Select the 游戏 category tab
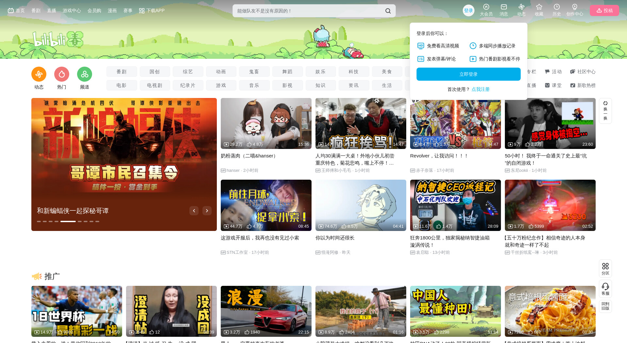The height and width of the screenshot is (343, 627). pyautogui.click(x=221, y=85)
